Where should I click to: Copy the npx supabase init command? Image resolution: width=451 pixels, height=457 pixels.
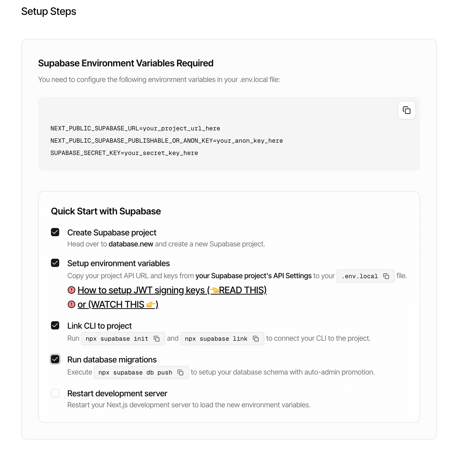coord(157,339)
